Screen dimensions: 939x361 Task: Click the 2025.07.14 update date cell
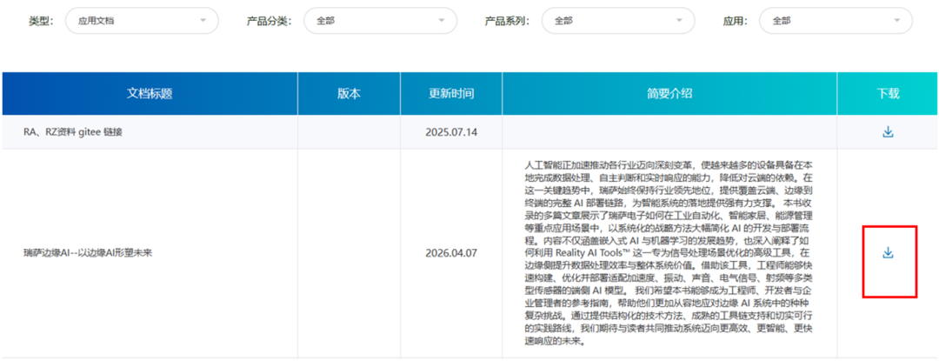(451, 132)
